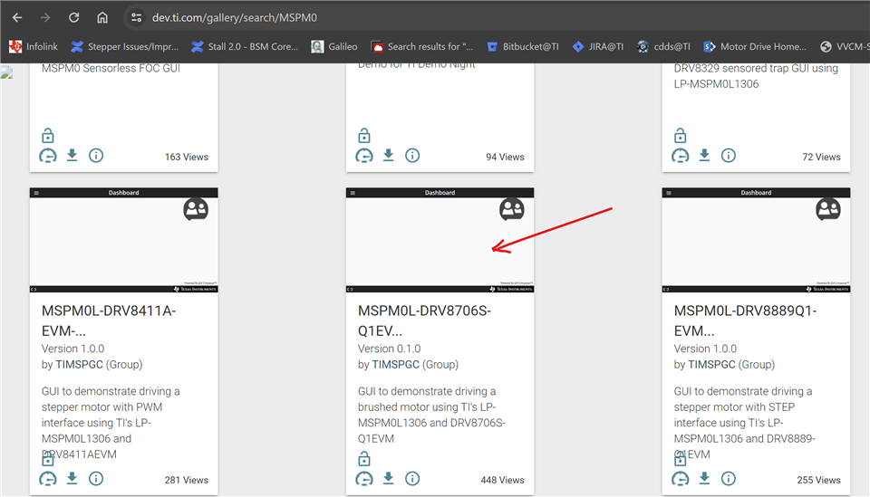
Task: Open the Search results for bookmark
Action: [422, 46]
